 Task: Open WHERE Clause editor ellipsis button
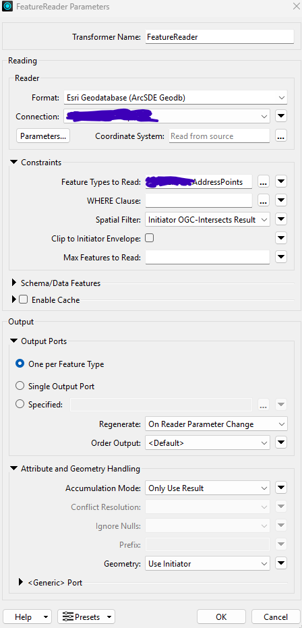pos(263,200)
